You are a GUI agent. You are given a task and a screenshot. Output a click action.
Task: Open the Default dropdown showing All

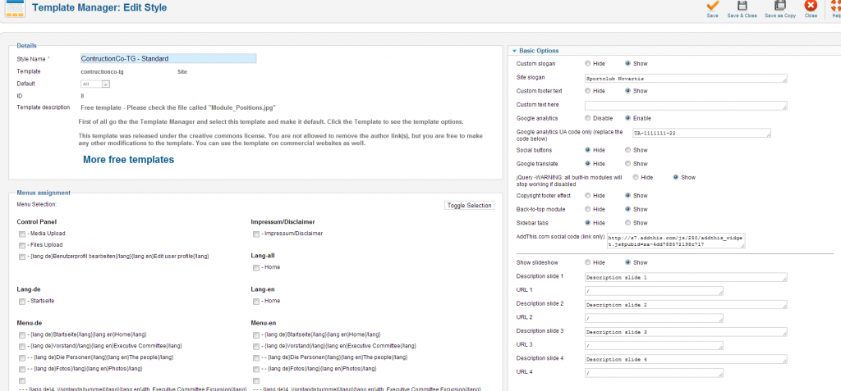coord(95,84)
